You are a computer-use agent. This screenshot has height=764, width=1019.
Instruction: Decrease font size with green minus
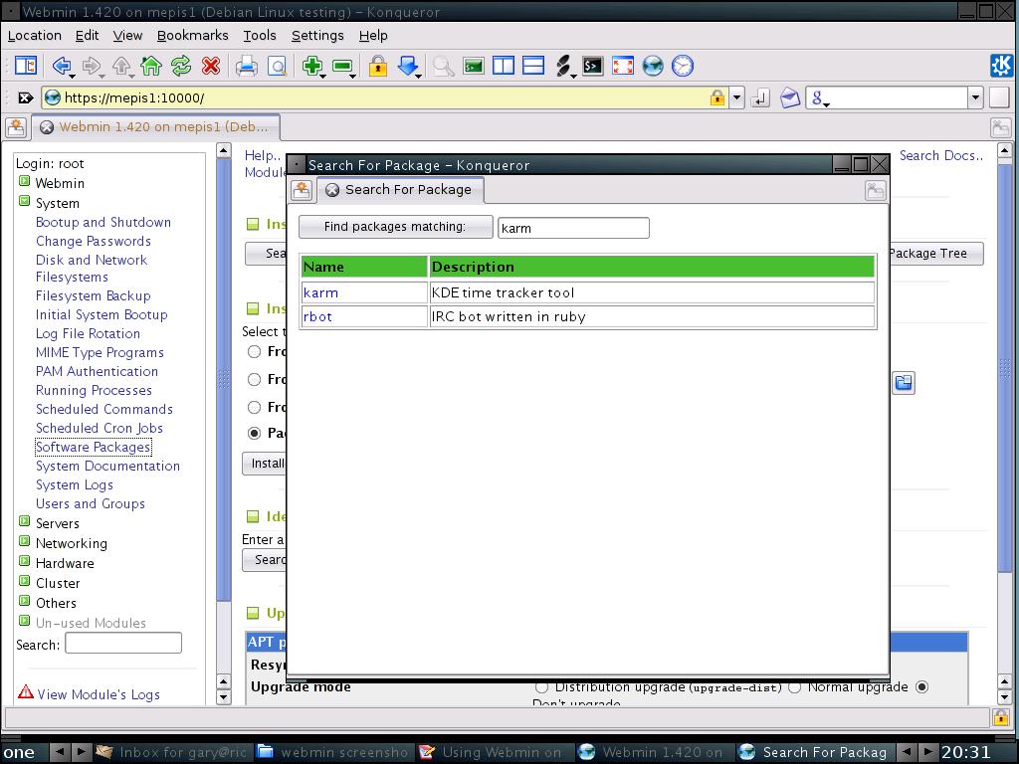[x=342, y=66]
